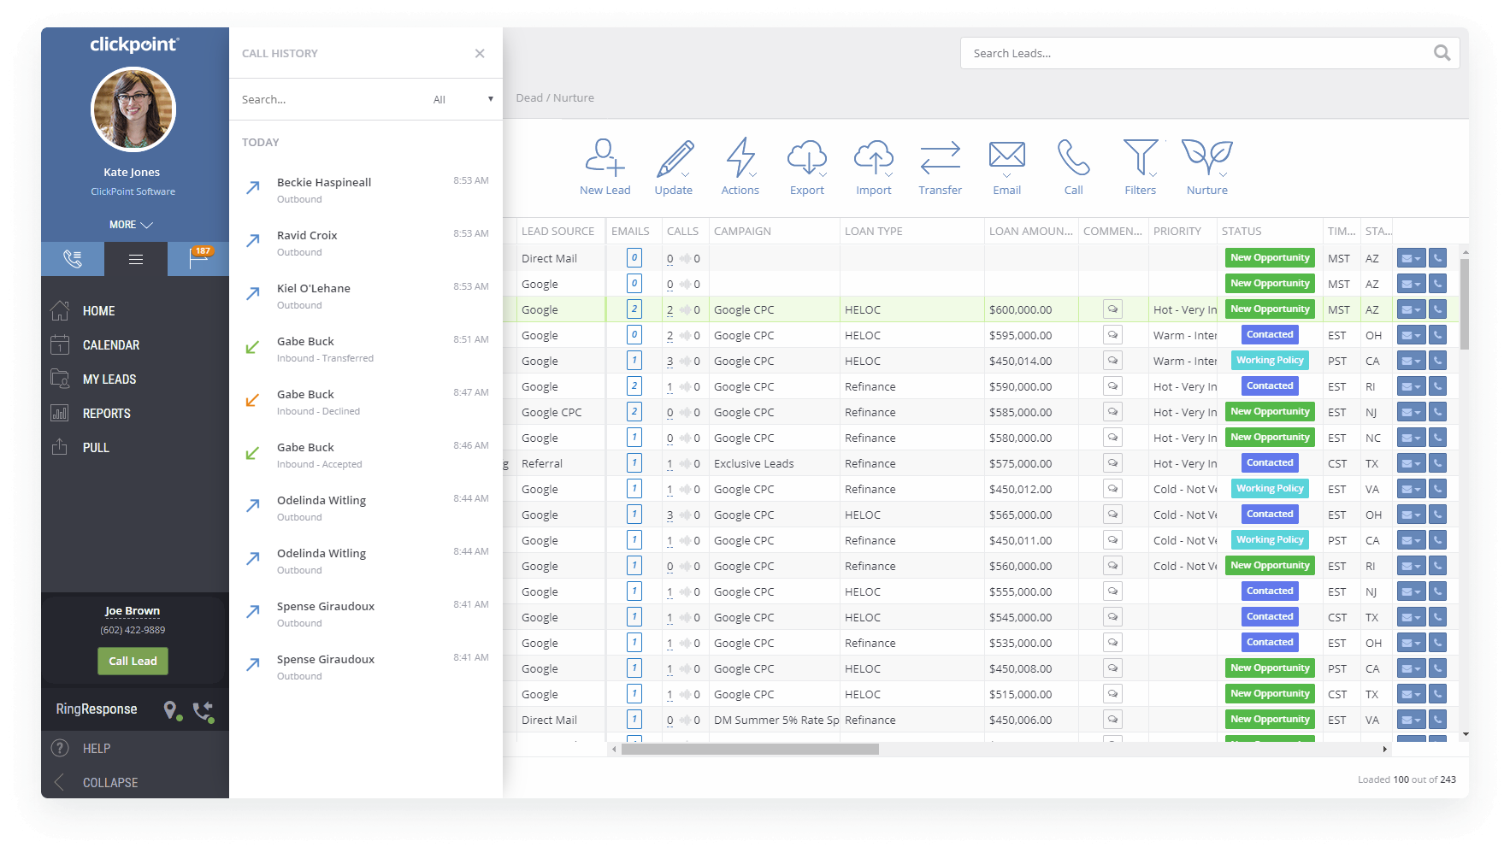Open email dropdown for $575,000.00 row

(1411, 463)
